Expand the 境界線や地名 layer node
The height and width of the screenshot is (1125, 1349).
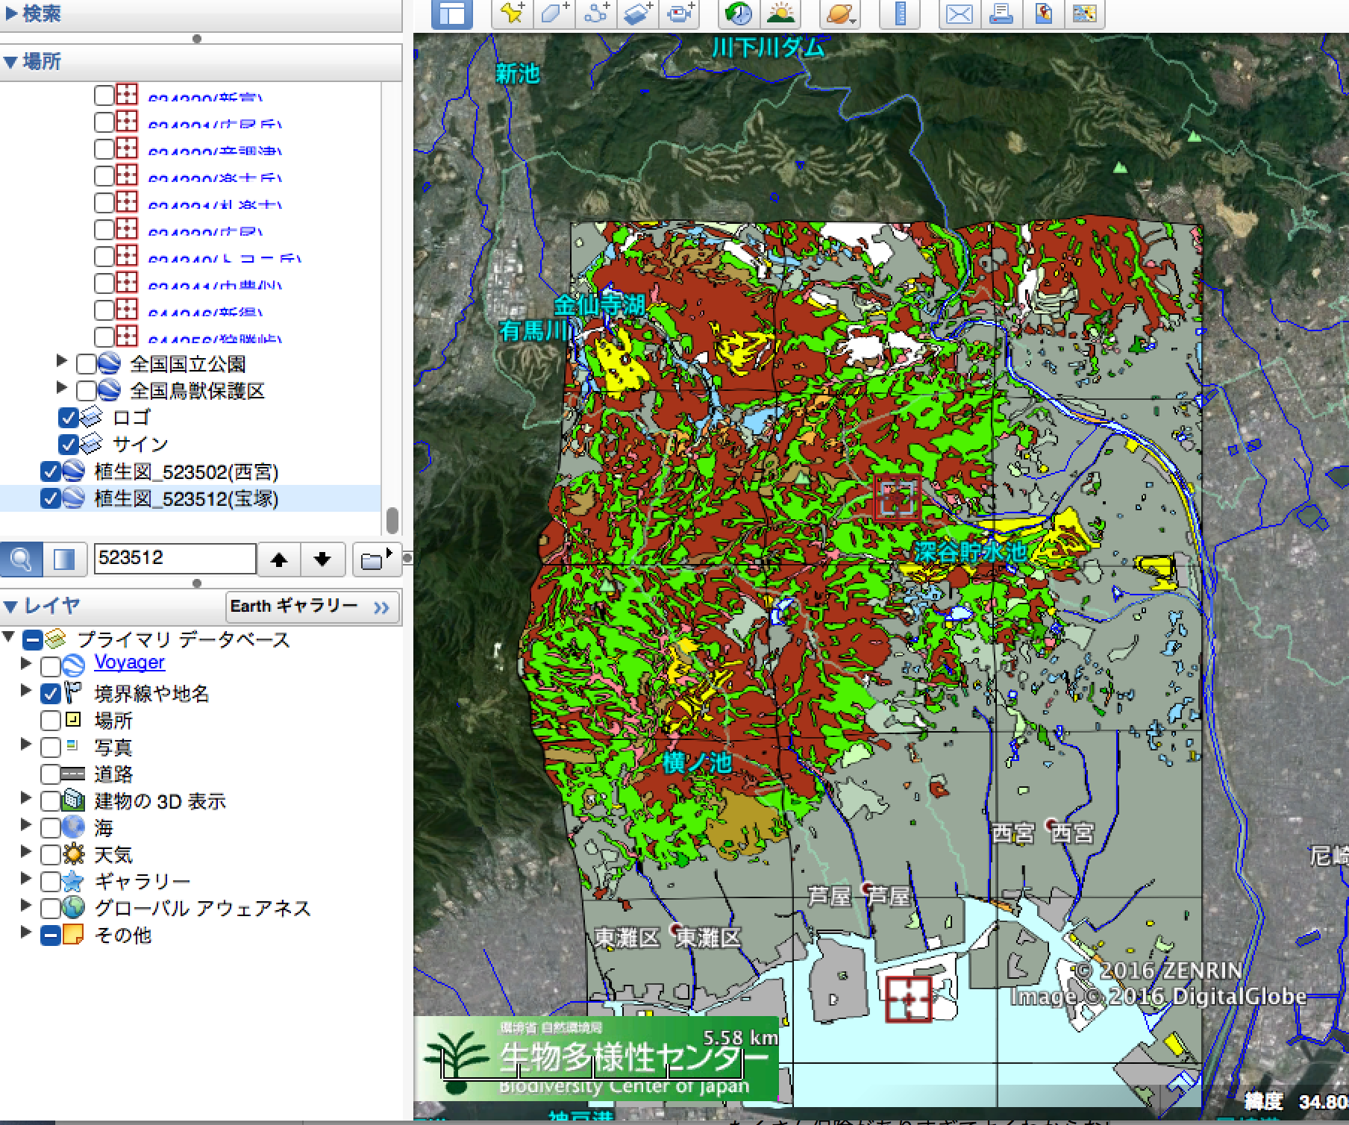click(27, 691)
